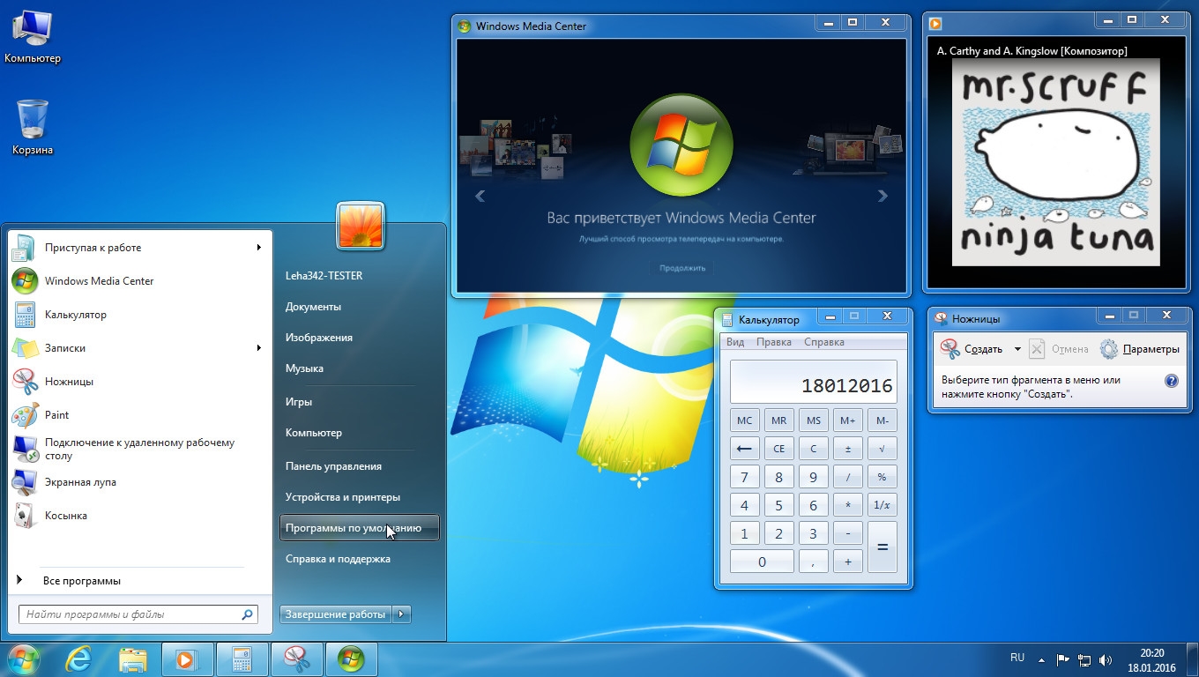
Task: Open the Вид menu in Калькулятор
Action: pyautogui.click(x=735, y=342)
